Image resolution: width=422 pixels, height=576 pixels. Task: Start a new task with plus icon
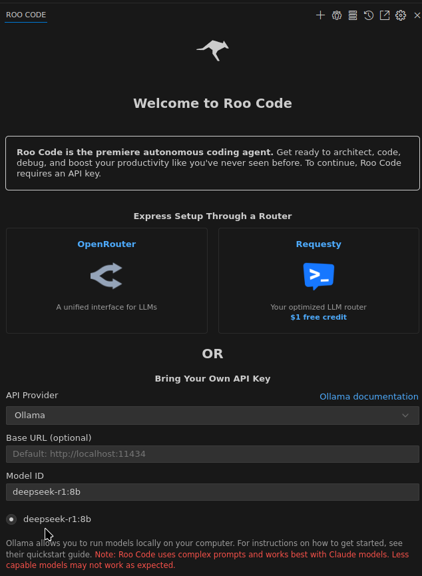[x=320, y=15]
